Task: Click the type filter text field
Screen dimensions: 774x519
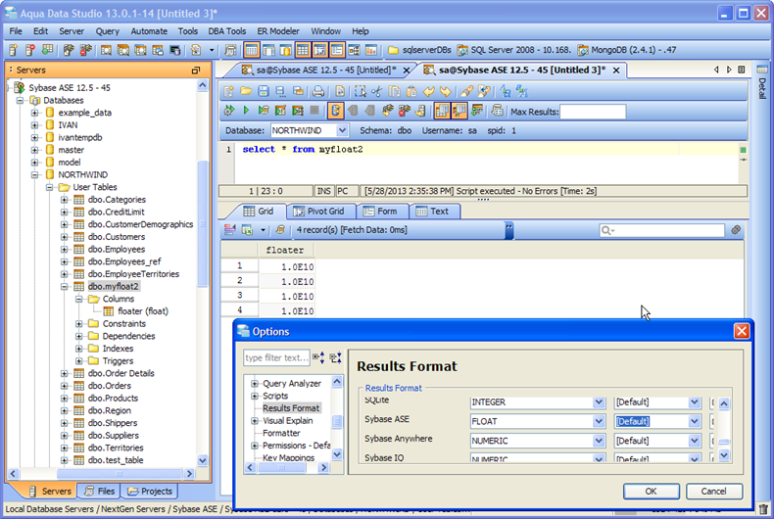Action: pyautogui.click(x=276, y=357)
